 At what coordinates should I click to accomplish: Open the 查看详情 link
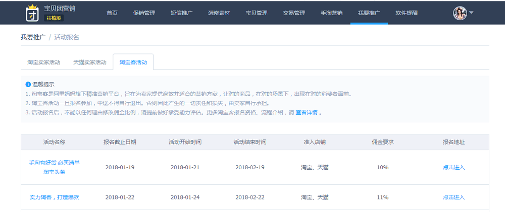307,113
